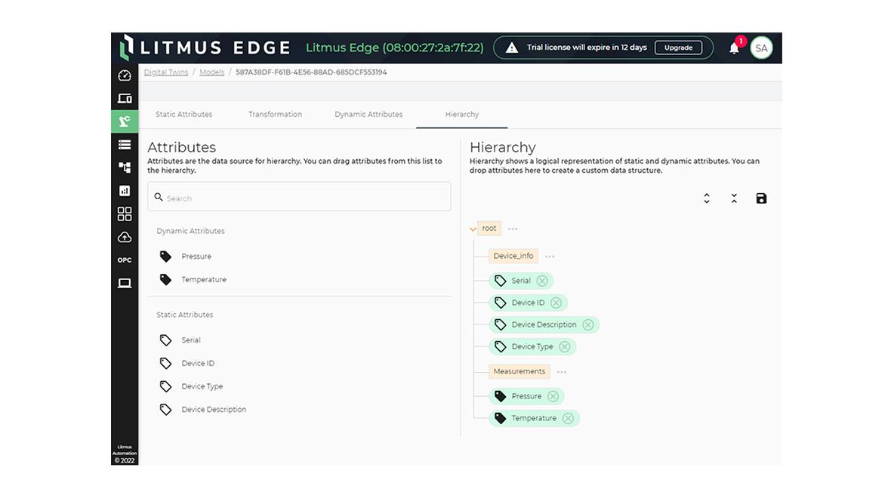Switch to the Static Attributes tab
This screenshot has width=894, height=498.
click(x=183, y=115)
